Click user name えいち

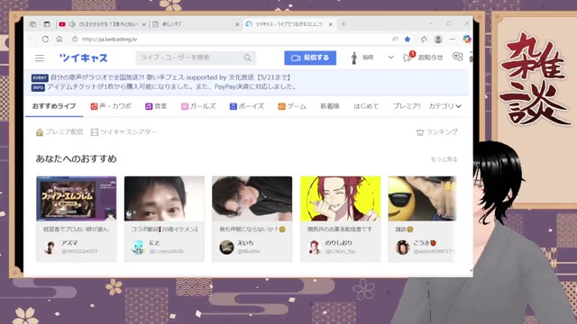click(245, 243)
